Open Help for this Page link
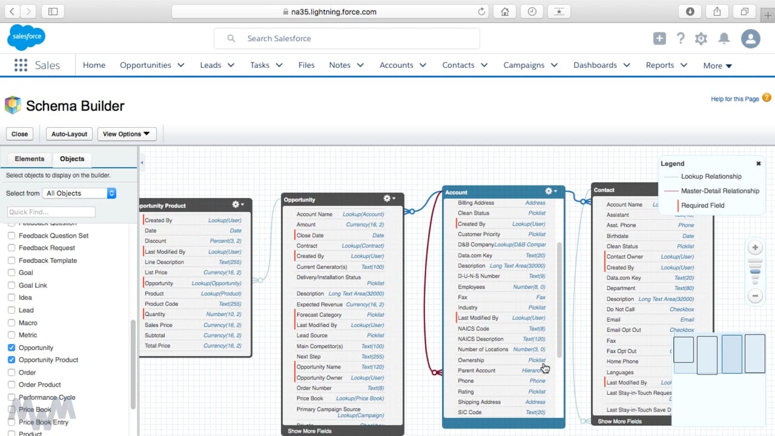The width and height of the screenshot is (775, 436). pos(734,99)
